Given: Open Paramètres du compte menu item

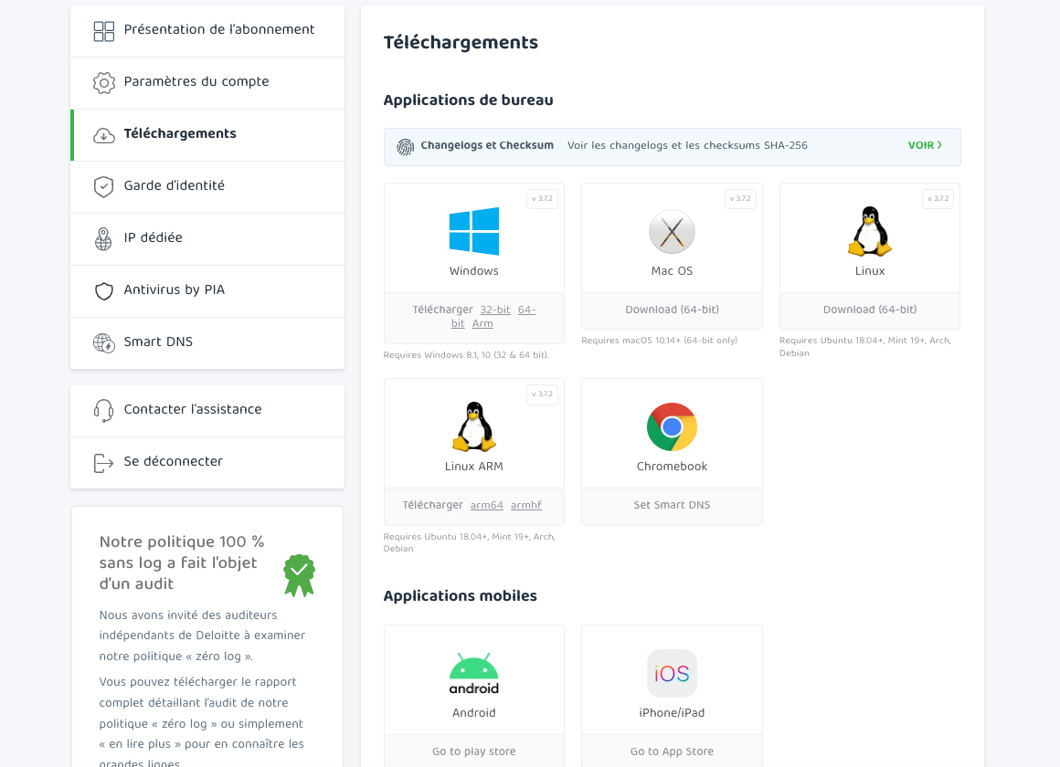Looking at the screenshot, I should pyautogui.click(x=207, y=83).
